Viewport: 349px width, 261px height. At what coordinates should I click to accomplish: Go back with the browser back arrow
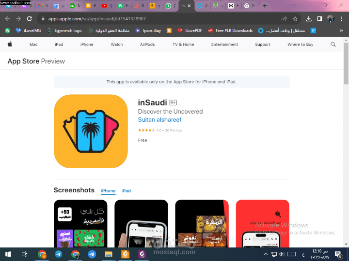(x=8, y=19)
